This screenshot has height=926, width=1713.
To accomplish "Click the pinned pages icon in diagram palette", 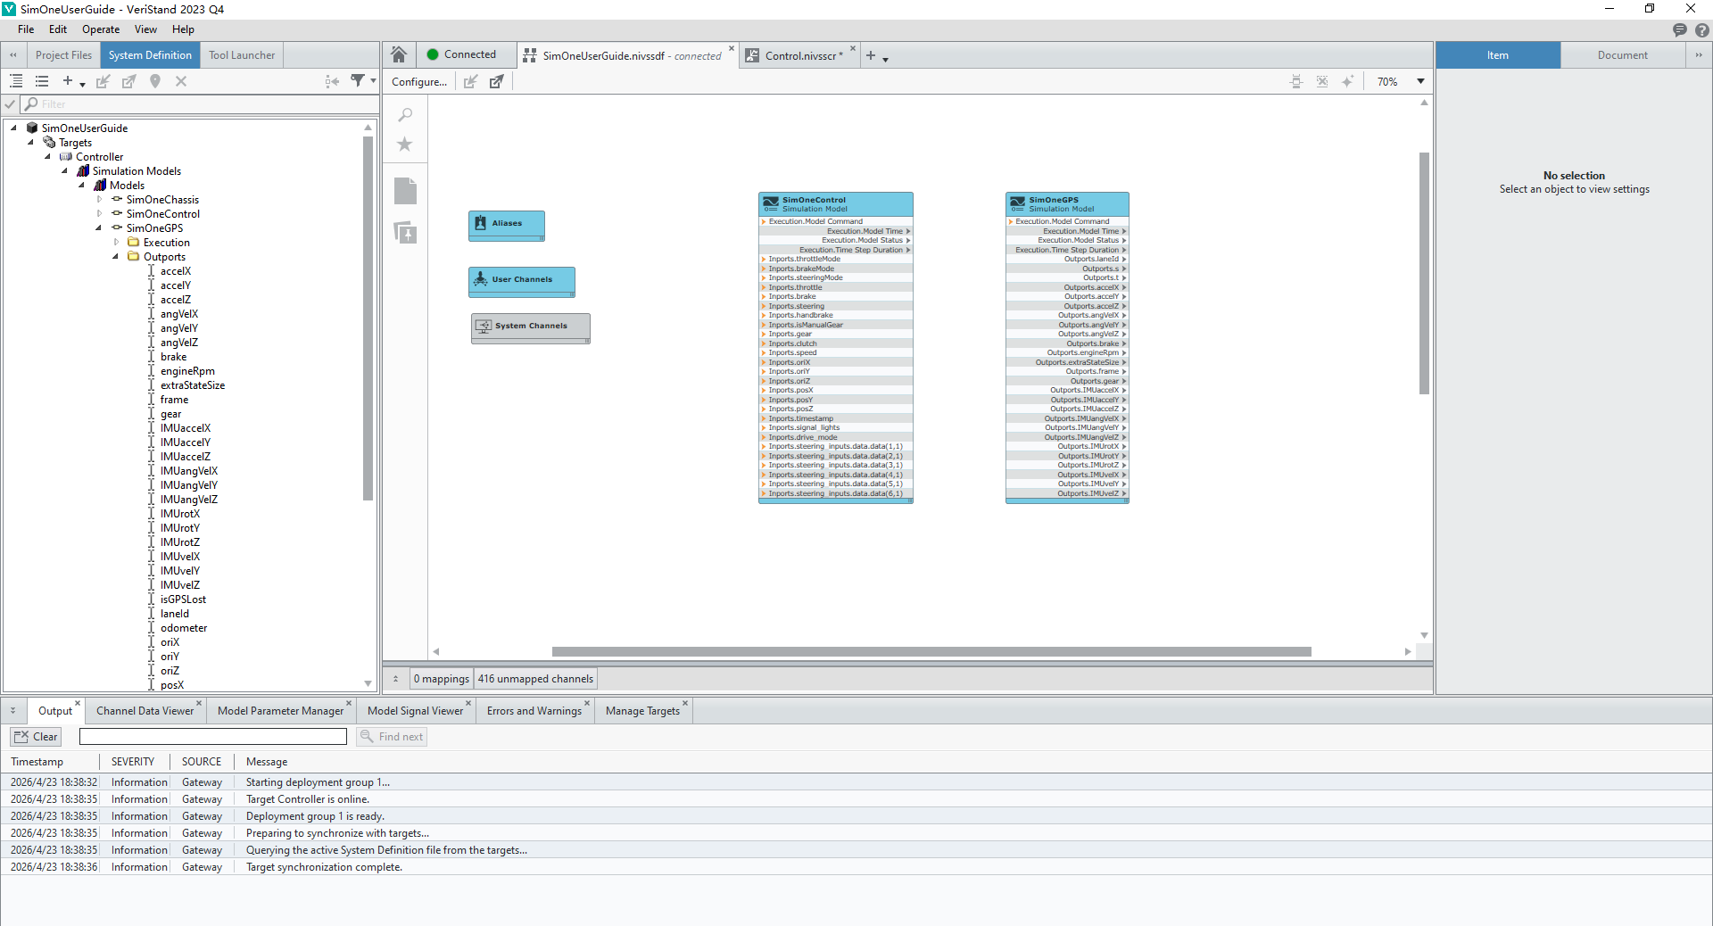I will tap(405, 232).
